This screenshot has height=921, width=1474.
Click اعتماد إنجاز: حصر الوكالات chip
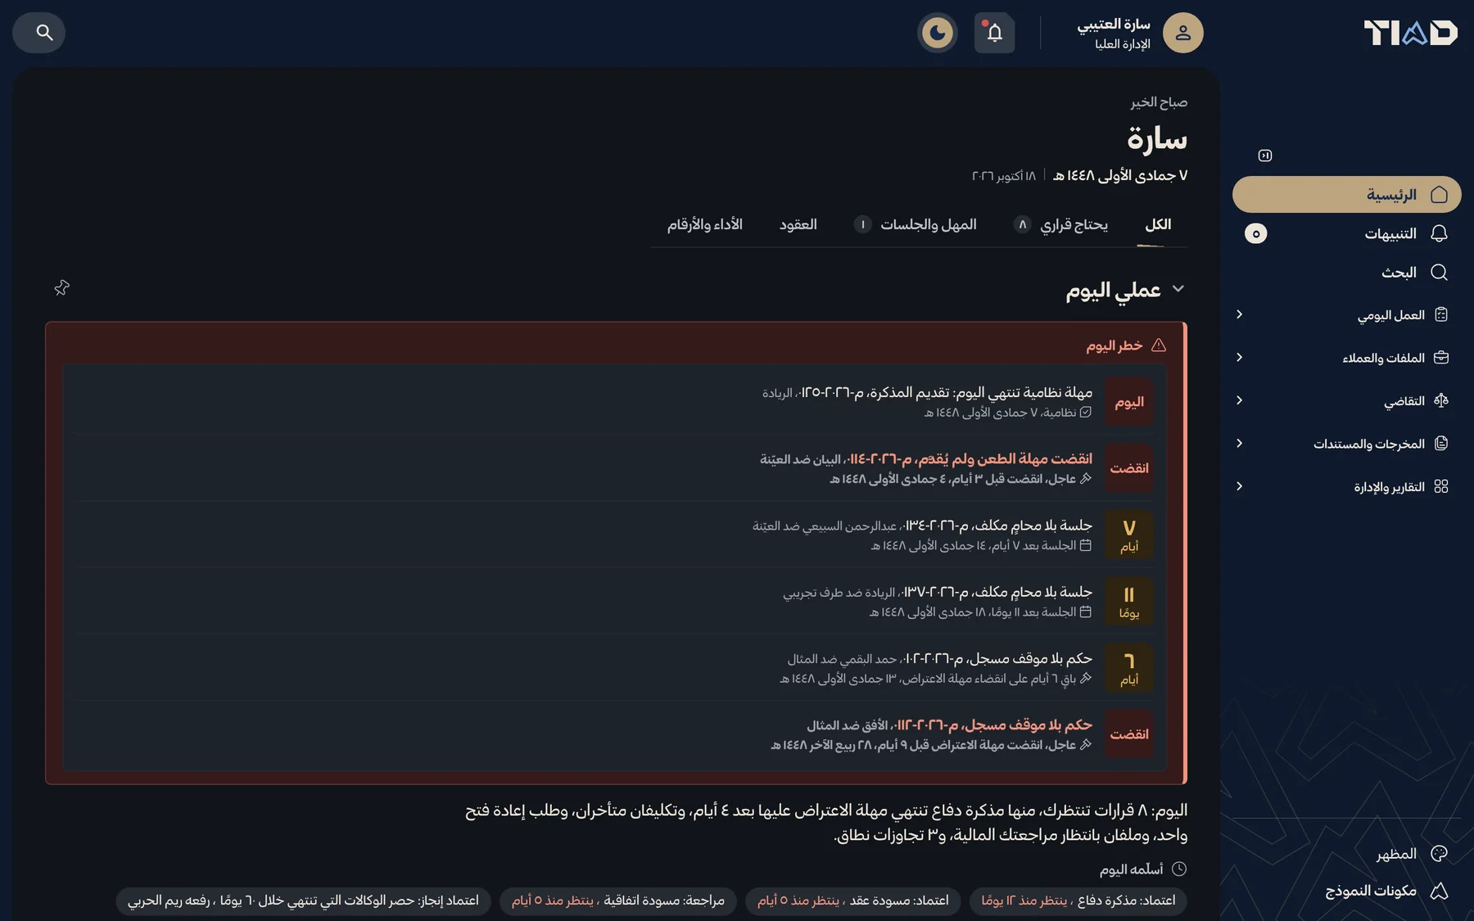[x=303, y=901]
